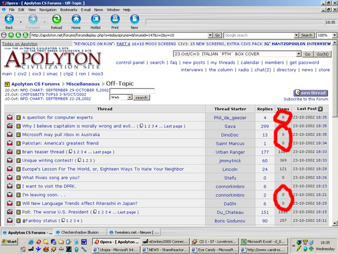Expand the Google search field dropdown arrow
This screenshot has height=254, width=338.
pyautogui.click(x=295, y=35)
